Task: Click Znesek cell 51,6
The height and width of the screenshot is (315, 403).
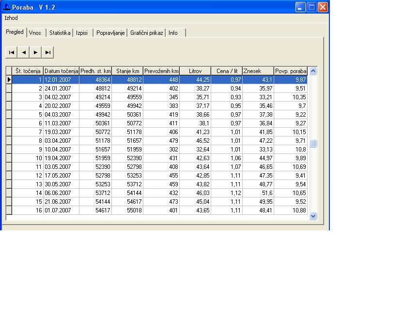Action: point(258,193)
